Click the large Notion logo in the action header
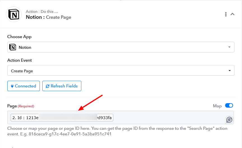The width and height of the screenshot is (242, 148). click(x=14, y=14)
